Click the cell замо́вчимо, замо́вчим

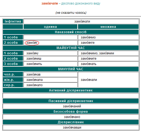point(108,53)
